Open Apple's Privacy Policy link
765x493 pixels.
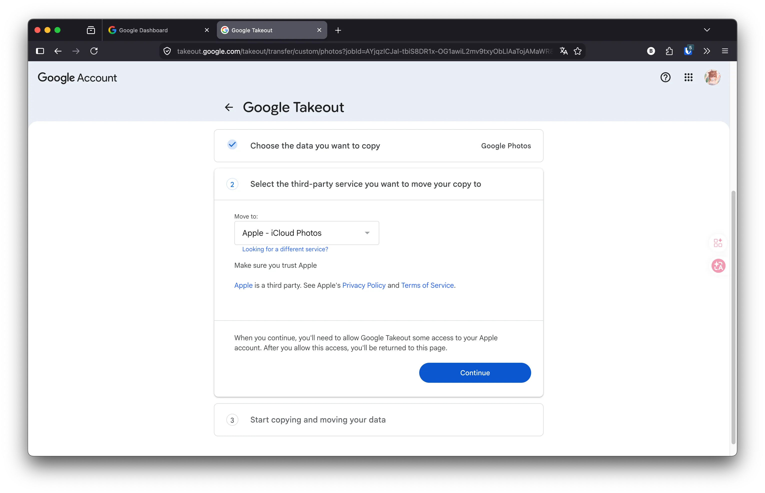pyautogui.click(x=364, y=285)
